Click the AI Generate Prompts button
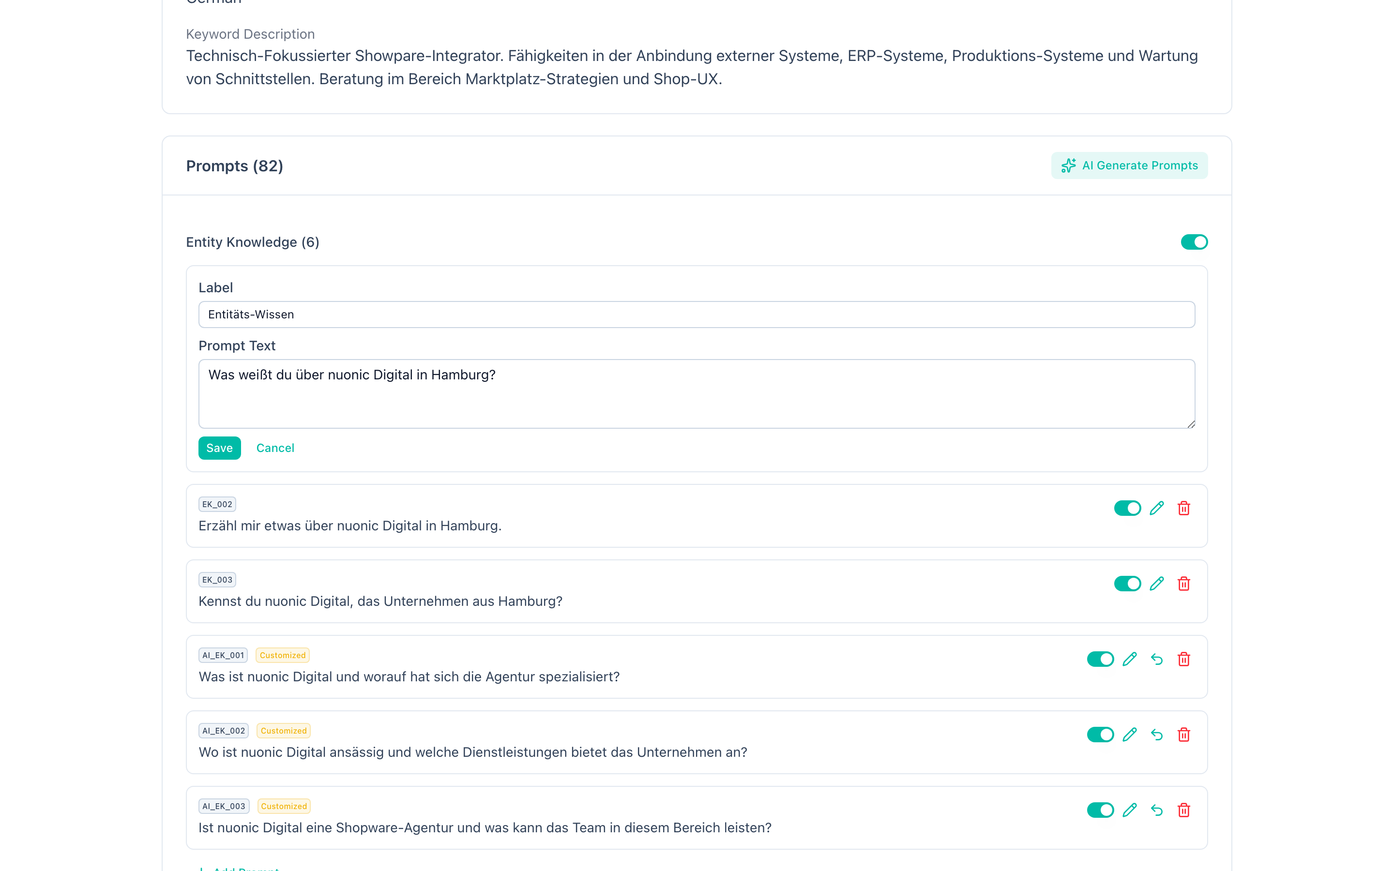Image resolution: width=1394 pixels, height=871 pixels. [1129, 165]
